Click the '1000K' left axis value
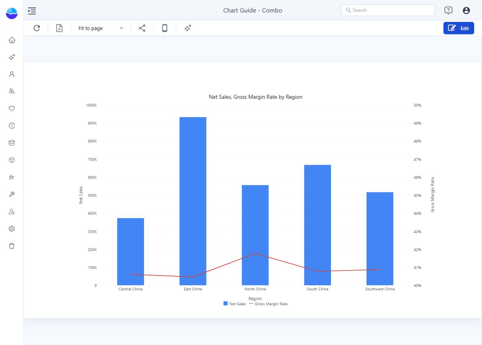 pos(91,105)
